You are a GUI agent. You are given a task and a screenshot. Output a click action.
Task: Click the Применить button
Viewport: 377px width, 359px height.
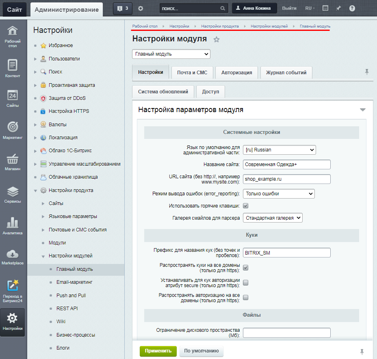158,351
